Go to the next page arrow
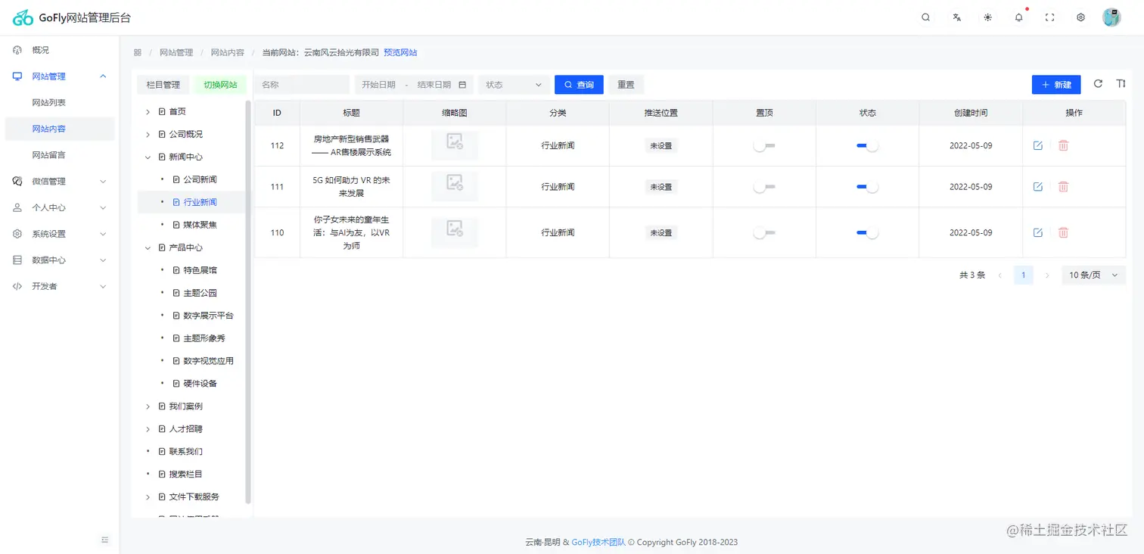1144x554 pixels. [x=1047, y=275]
